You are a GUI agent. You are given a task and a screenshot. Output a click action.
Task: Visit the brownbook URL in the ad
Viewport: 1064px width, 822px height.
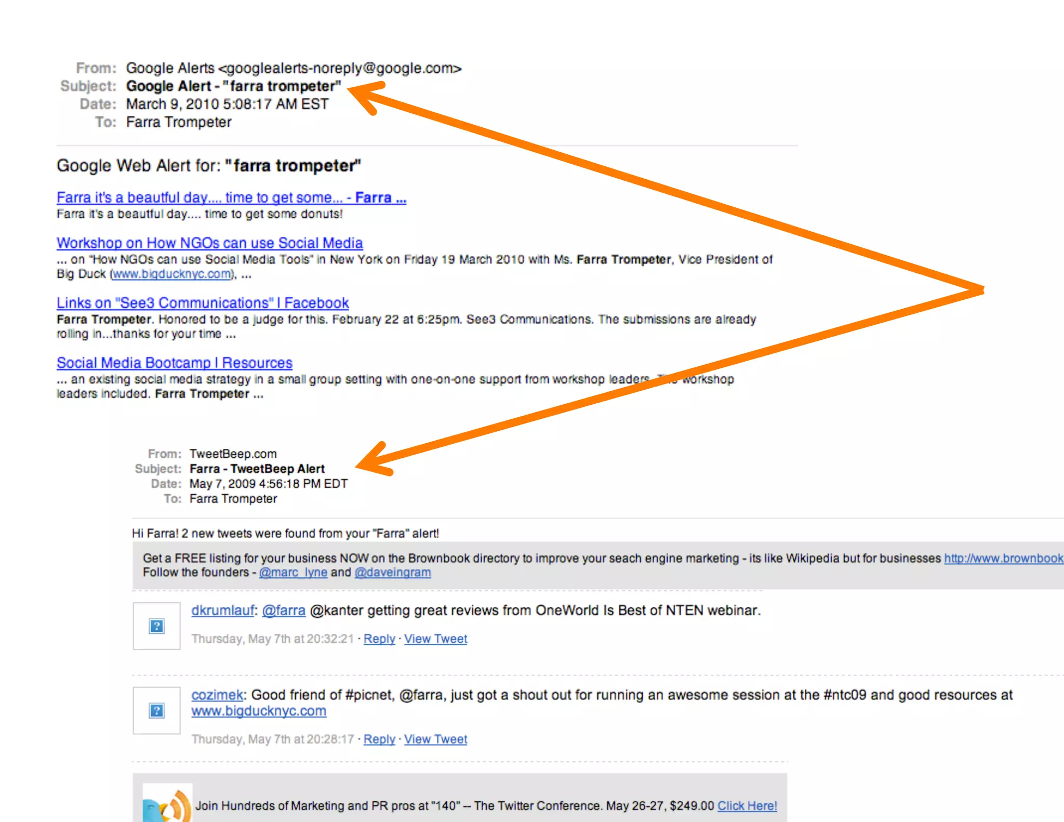tap(1003, 558)
